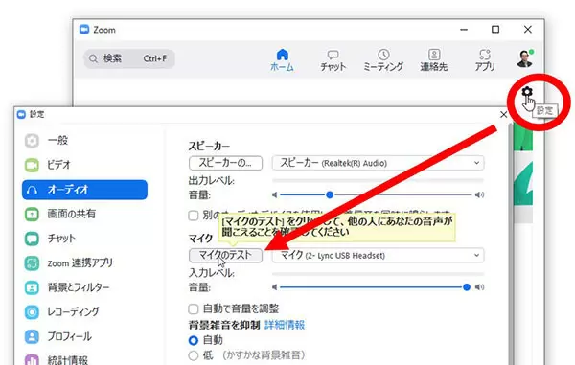This screenshot has height=365, width=575.
Task: Click microphone volume low icon
Action: [274, 287]
